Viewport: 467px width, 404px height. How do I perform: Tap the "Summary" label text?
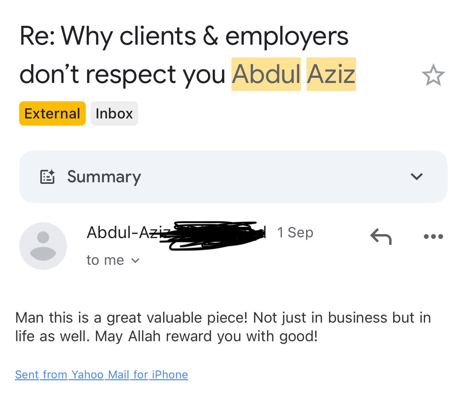[104, 177]
